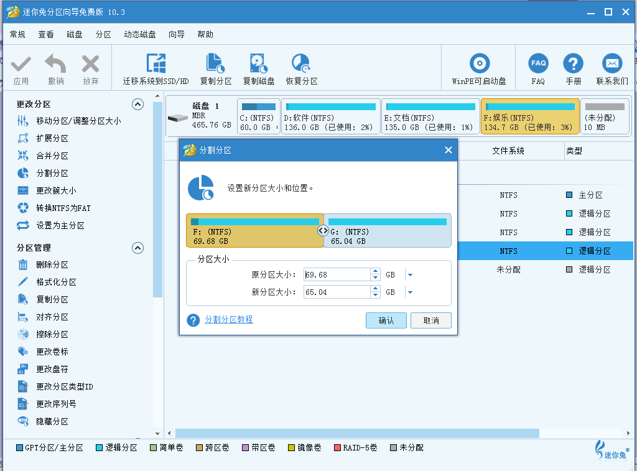Select Change Serial Number (更改序列号) in sidebar
The image size is (637, 471).
point(56,404)
